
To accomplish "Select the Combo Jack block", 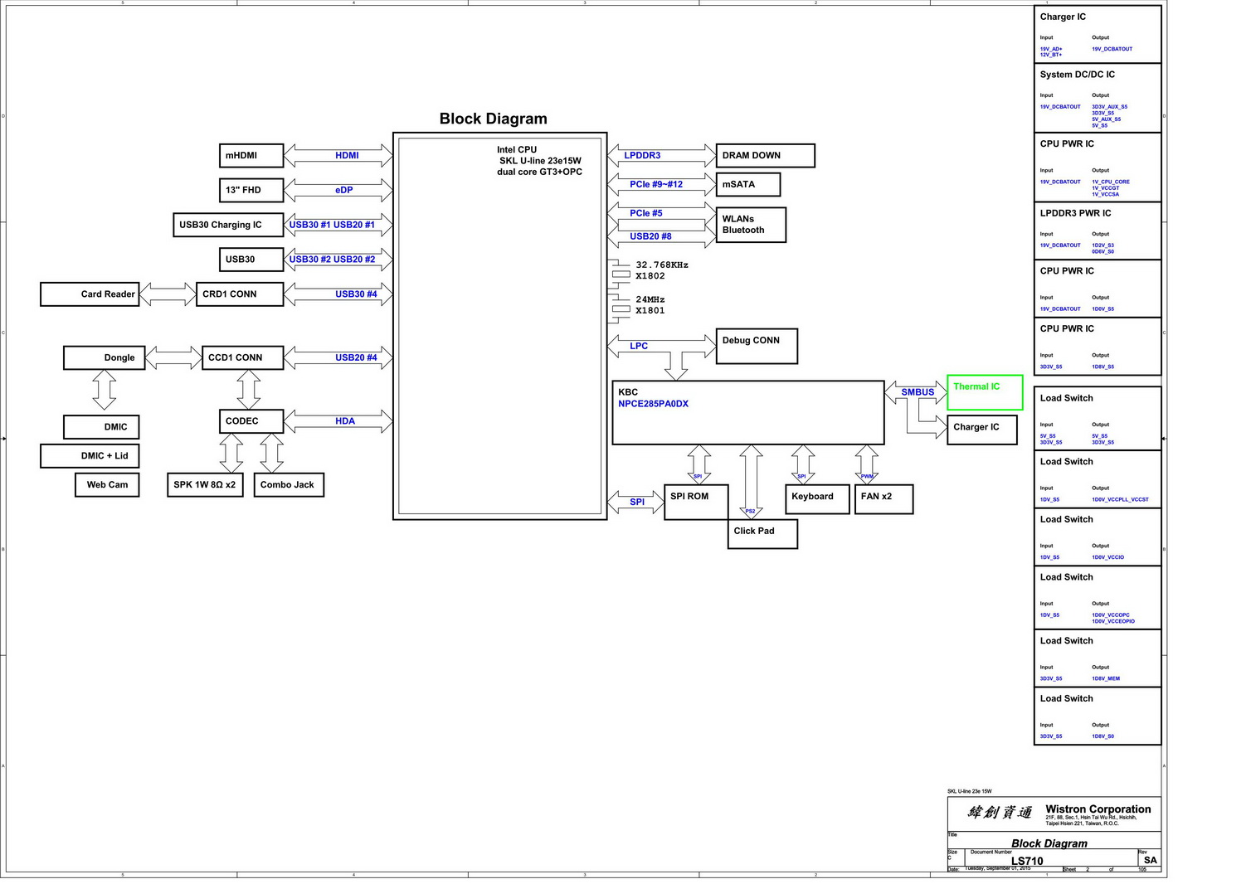I will coord(289,485).
